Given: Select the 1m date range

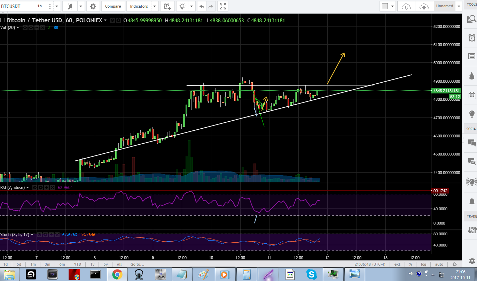Looking at the screenshot, I should point(33,264).
